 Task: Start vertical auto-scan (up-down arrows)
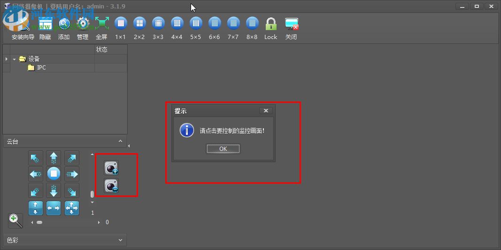pyautogui.click(x=36, y=208)
